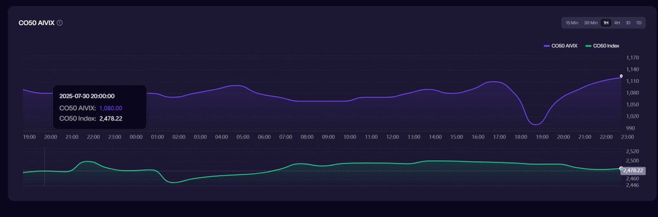The width and height of the screenshot is (658, 217).
Task: Click the 1,110 y-axis label
Action: coord(632,81)
